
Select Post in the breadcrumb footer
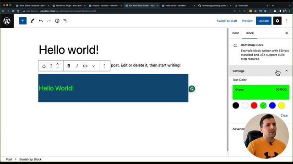click(9, 159)
